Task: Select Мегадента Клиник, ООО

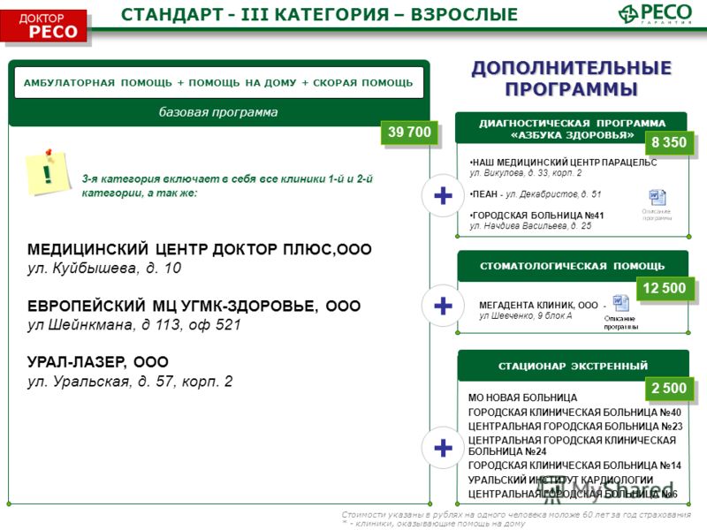Action: (538, 305)
